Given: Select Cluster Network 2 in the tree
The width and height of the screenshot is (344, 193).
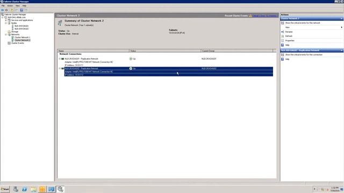Looking at the screenshot, I should click(x=23, y=40).
